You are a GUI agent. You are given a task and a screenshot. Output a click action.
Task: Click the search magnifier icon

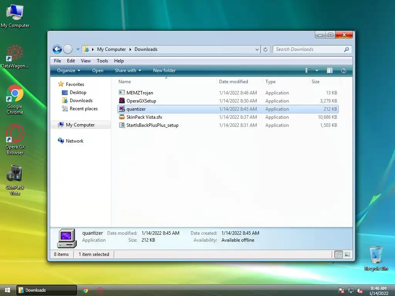[x=347, y=49]
